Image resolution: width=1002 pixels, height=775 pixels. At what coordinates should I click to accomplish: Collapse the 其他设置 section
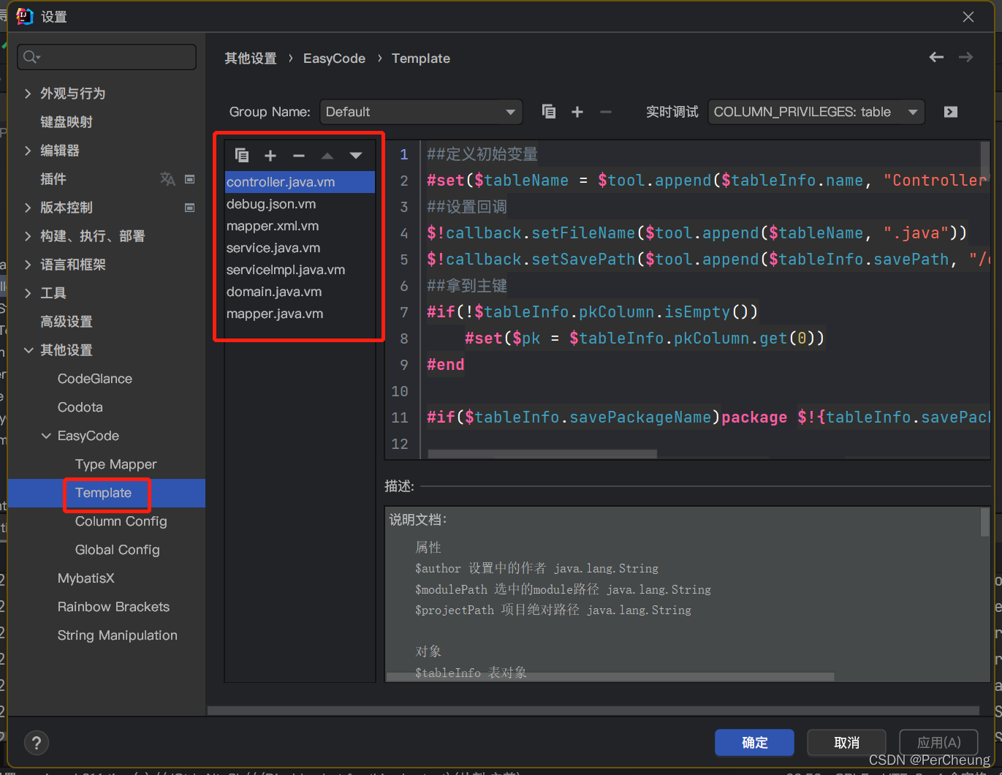click(x=29, y=350)
